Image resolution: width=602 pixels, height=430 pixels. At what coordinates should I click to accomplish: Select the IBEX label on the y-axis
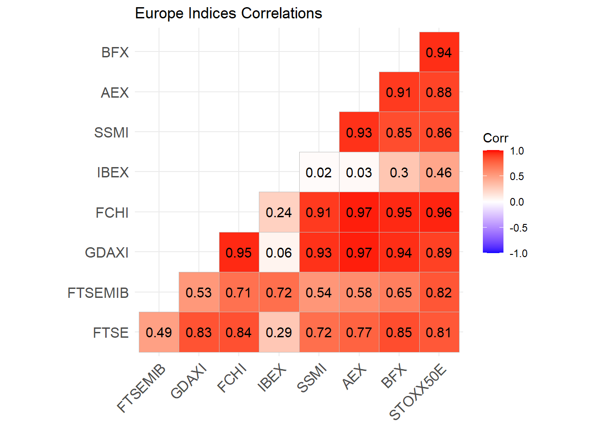(112, 172)
